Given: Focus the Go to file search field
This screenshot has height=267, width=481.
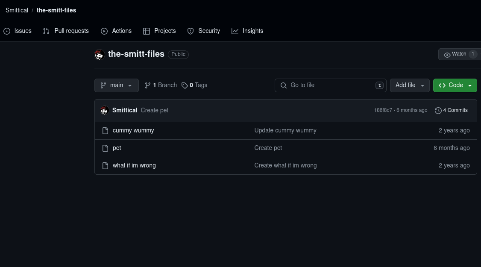Looking at the screenshot, I should 330,85.
